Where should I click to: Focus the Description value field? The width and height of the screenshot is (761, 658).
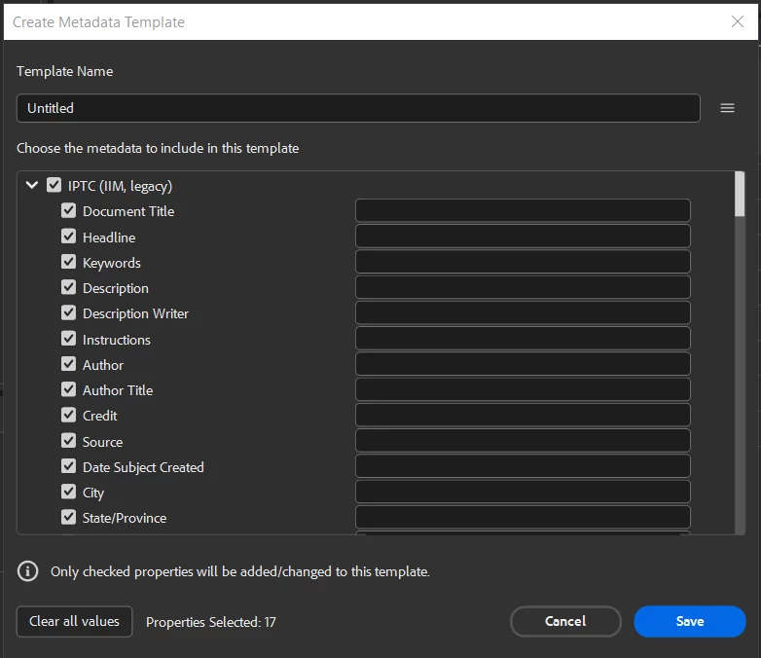click(523, 287)
